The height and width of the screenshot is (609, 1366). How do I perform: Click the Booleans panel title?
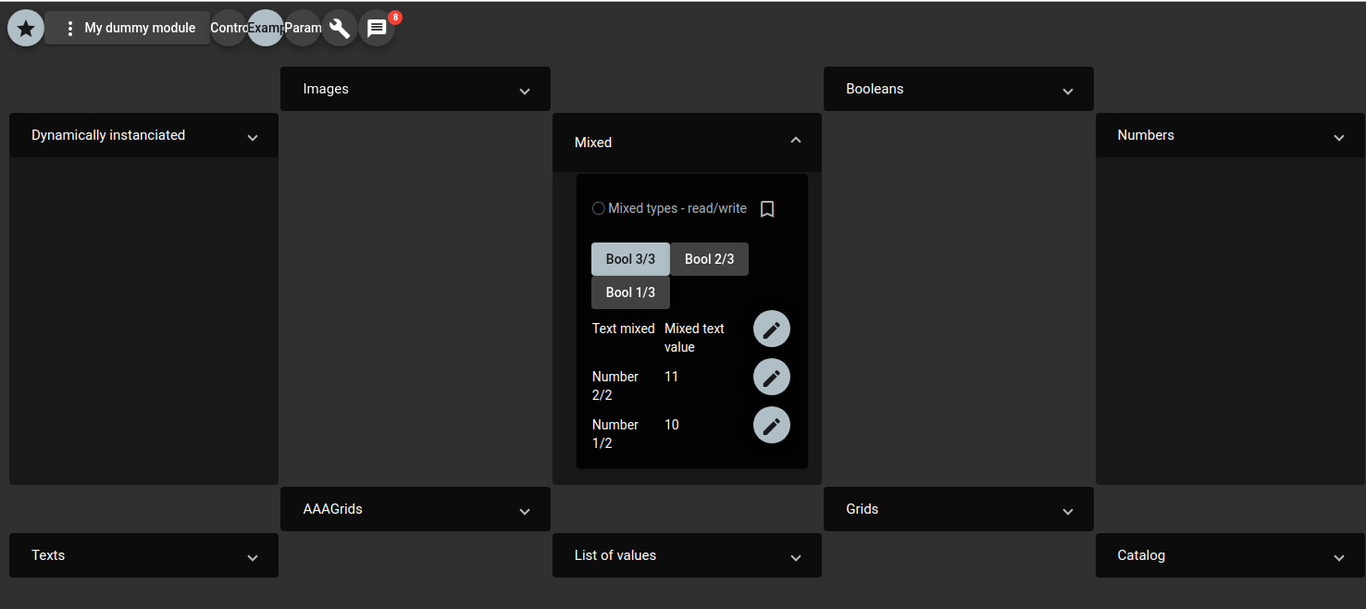pyautogui.click(x=875, y=89)
